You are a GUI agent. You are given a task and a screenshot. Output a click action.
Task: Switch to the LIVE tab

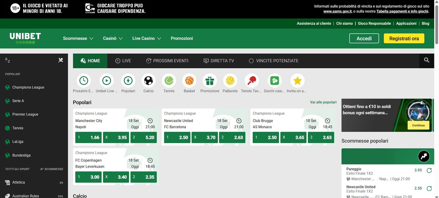coord(123,61)
